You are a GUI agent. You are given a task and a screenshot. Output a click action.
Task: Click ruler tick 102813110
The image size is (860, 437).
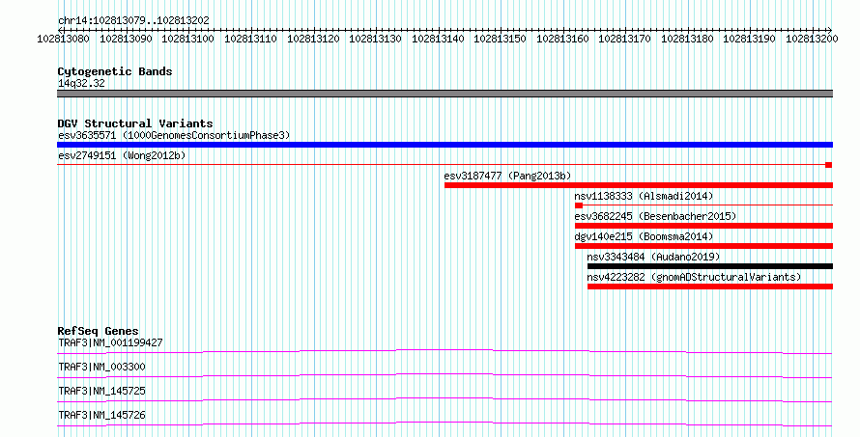coord(250,39)
